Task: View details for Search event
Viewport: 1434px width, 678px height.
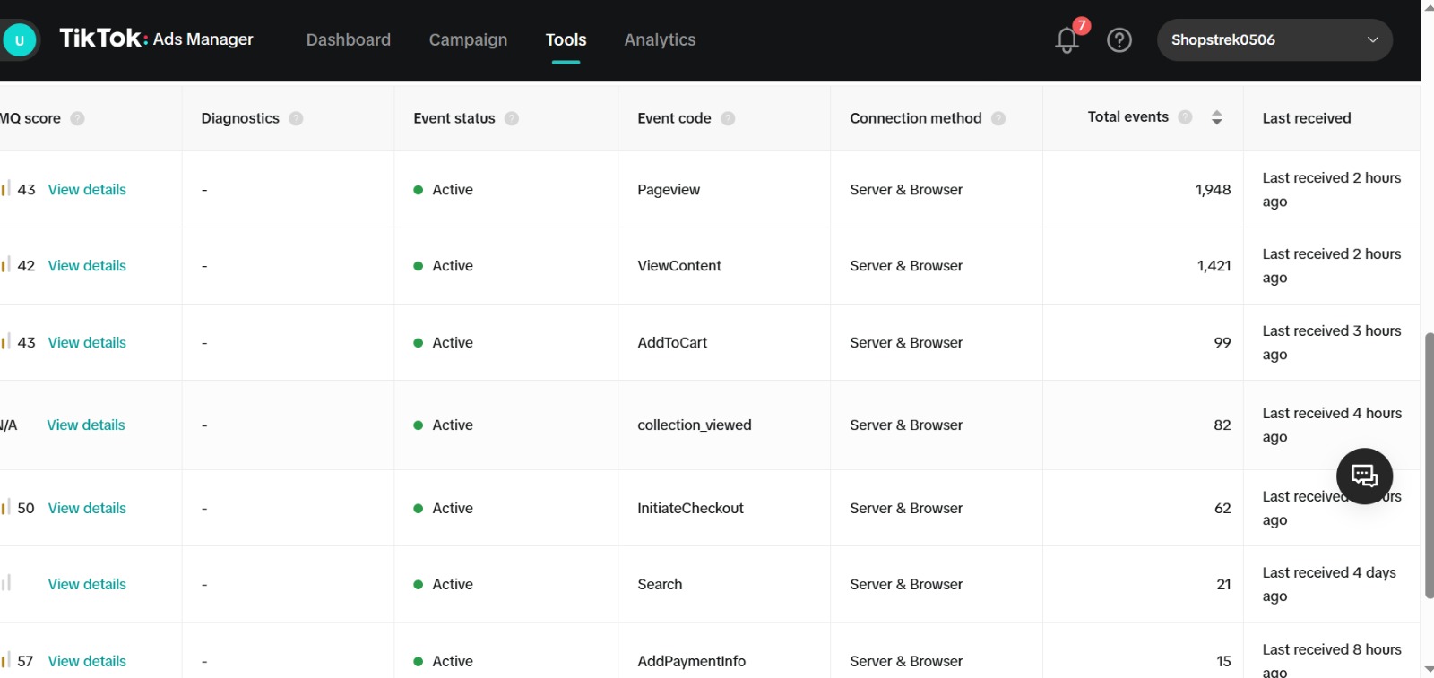Action: pyautogui.click(x=87, y=585)
